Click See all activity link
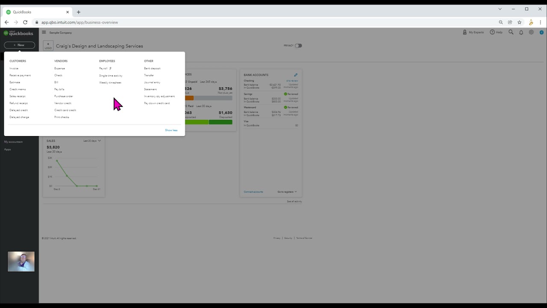Image resolution: width=547 pixels, height=308 pixels. [294, 201]
